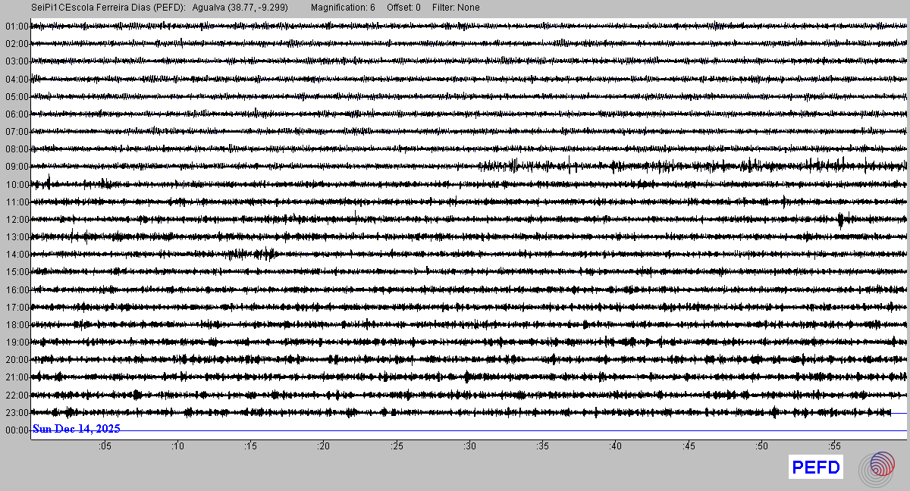Click the Magnification: 6 label
910x491 pixels.
(343, 8)
